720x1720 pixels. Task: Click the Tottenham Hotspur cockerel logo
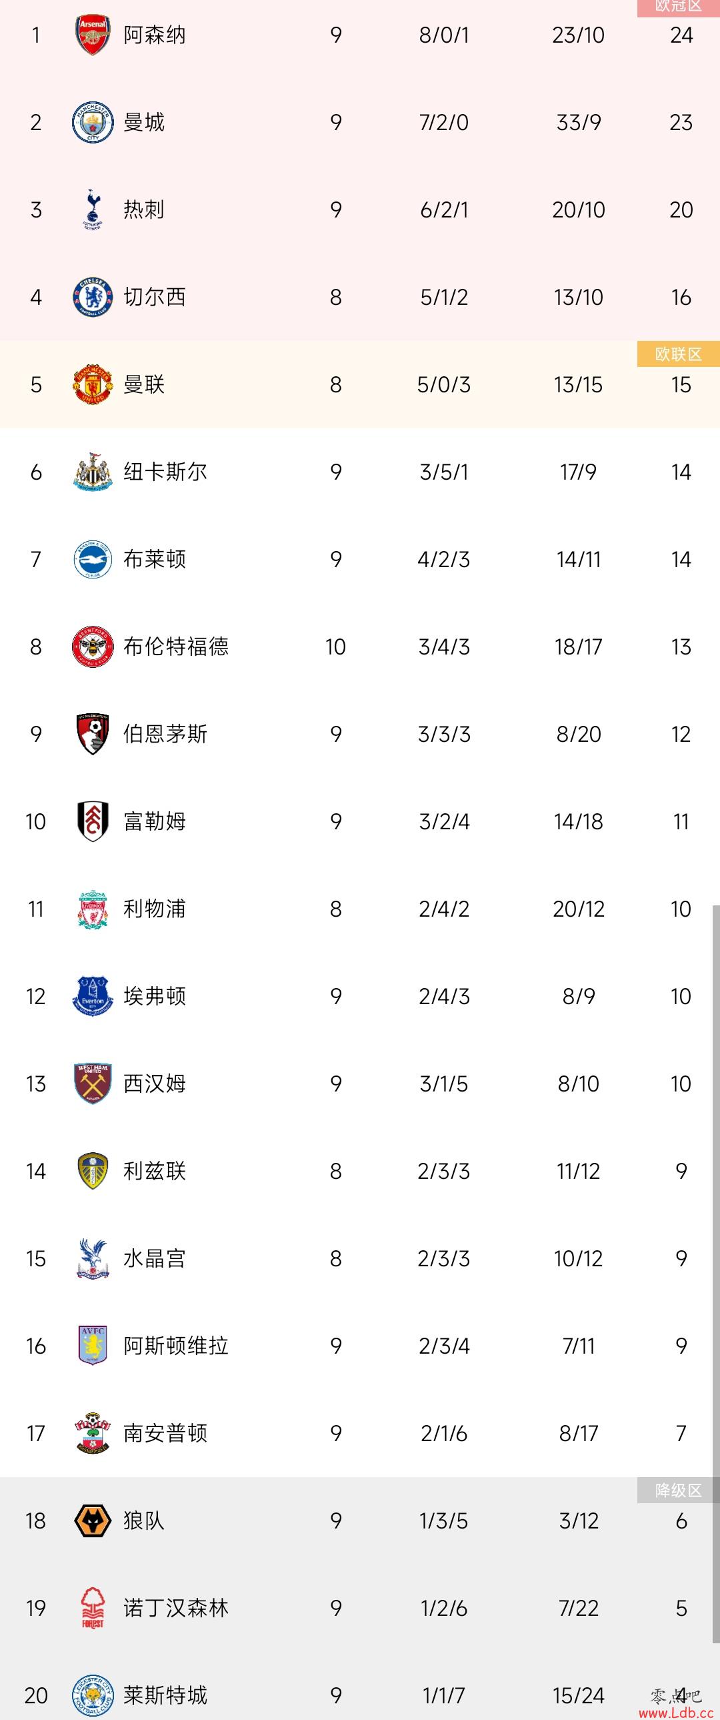point(92,209)
